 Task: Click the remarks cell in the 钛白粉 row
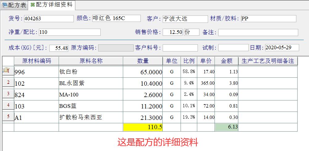pos(268,72)
